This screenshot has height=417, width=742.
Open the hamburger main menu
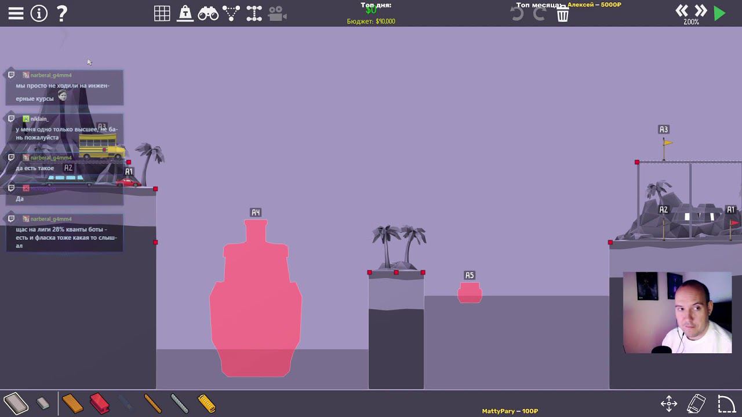tap(16, 13)
